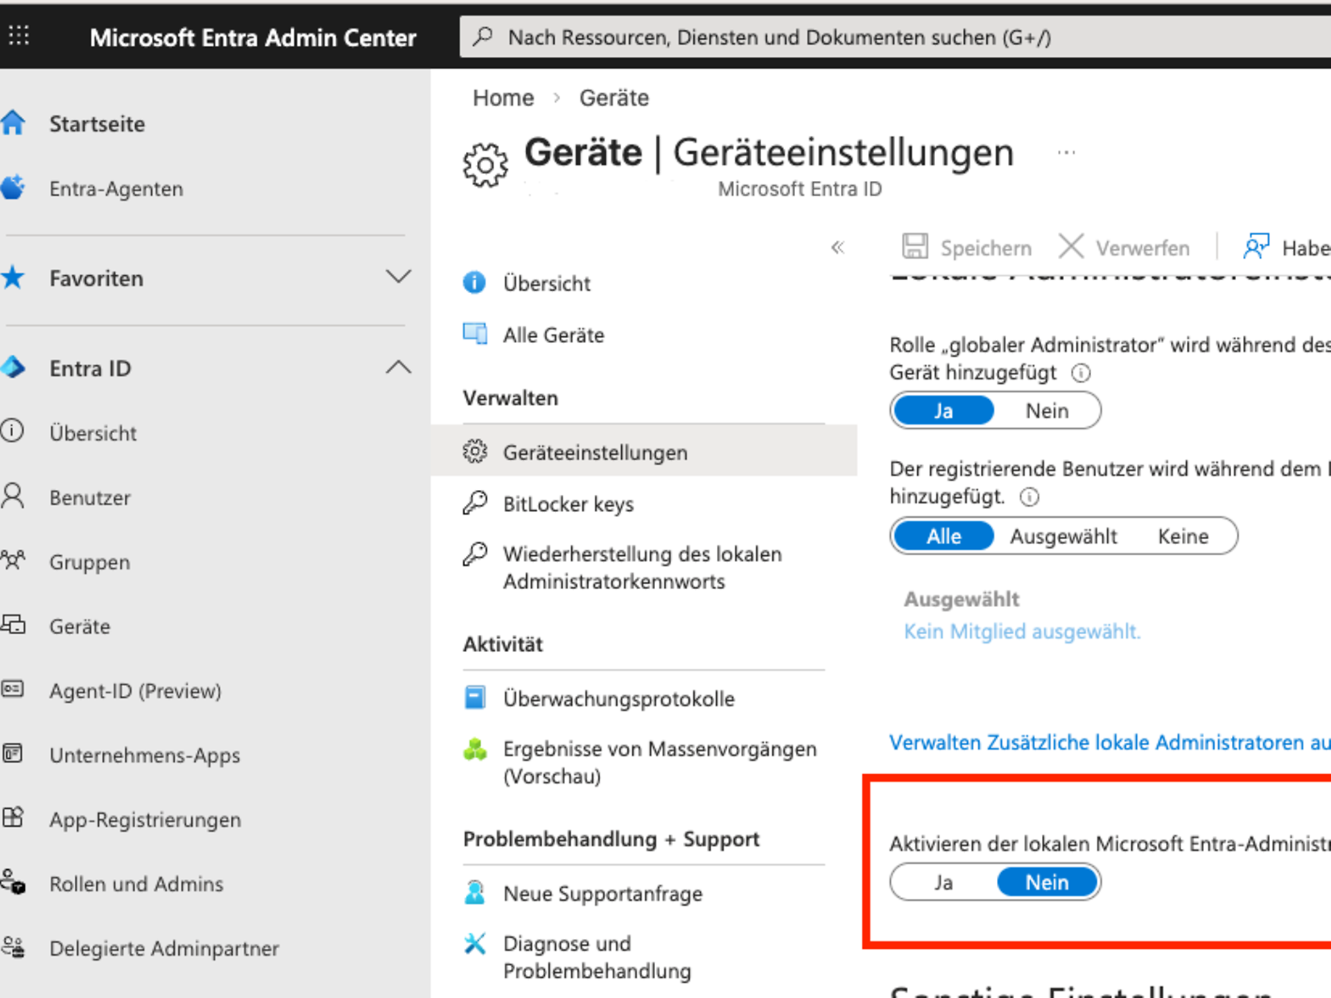Open Benutzer via its sidebar icon
The image size is (1331, 998).
coord(14,497)
